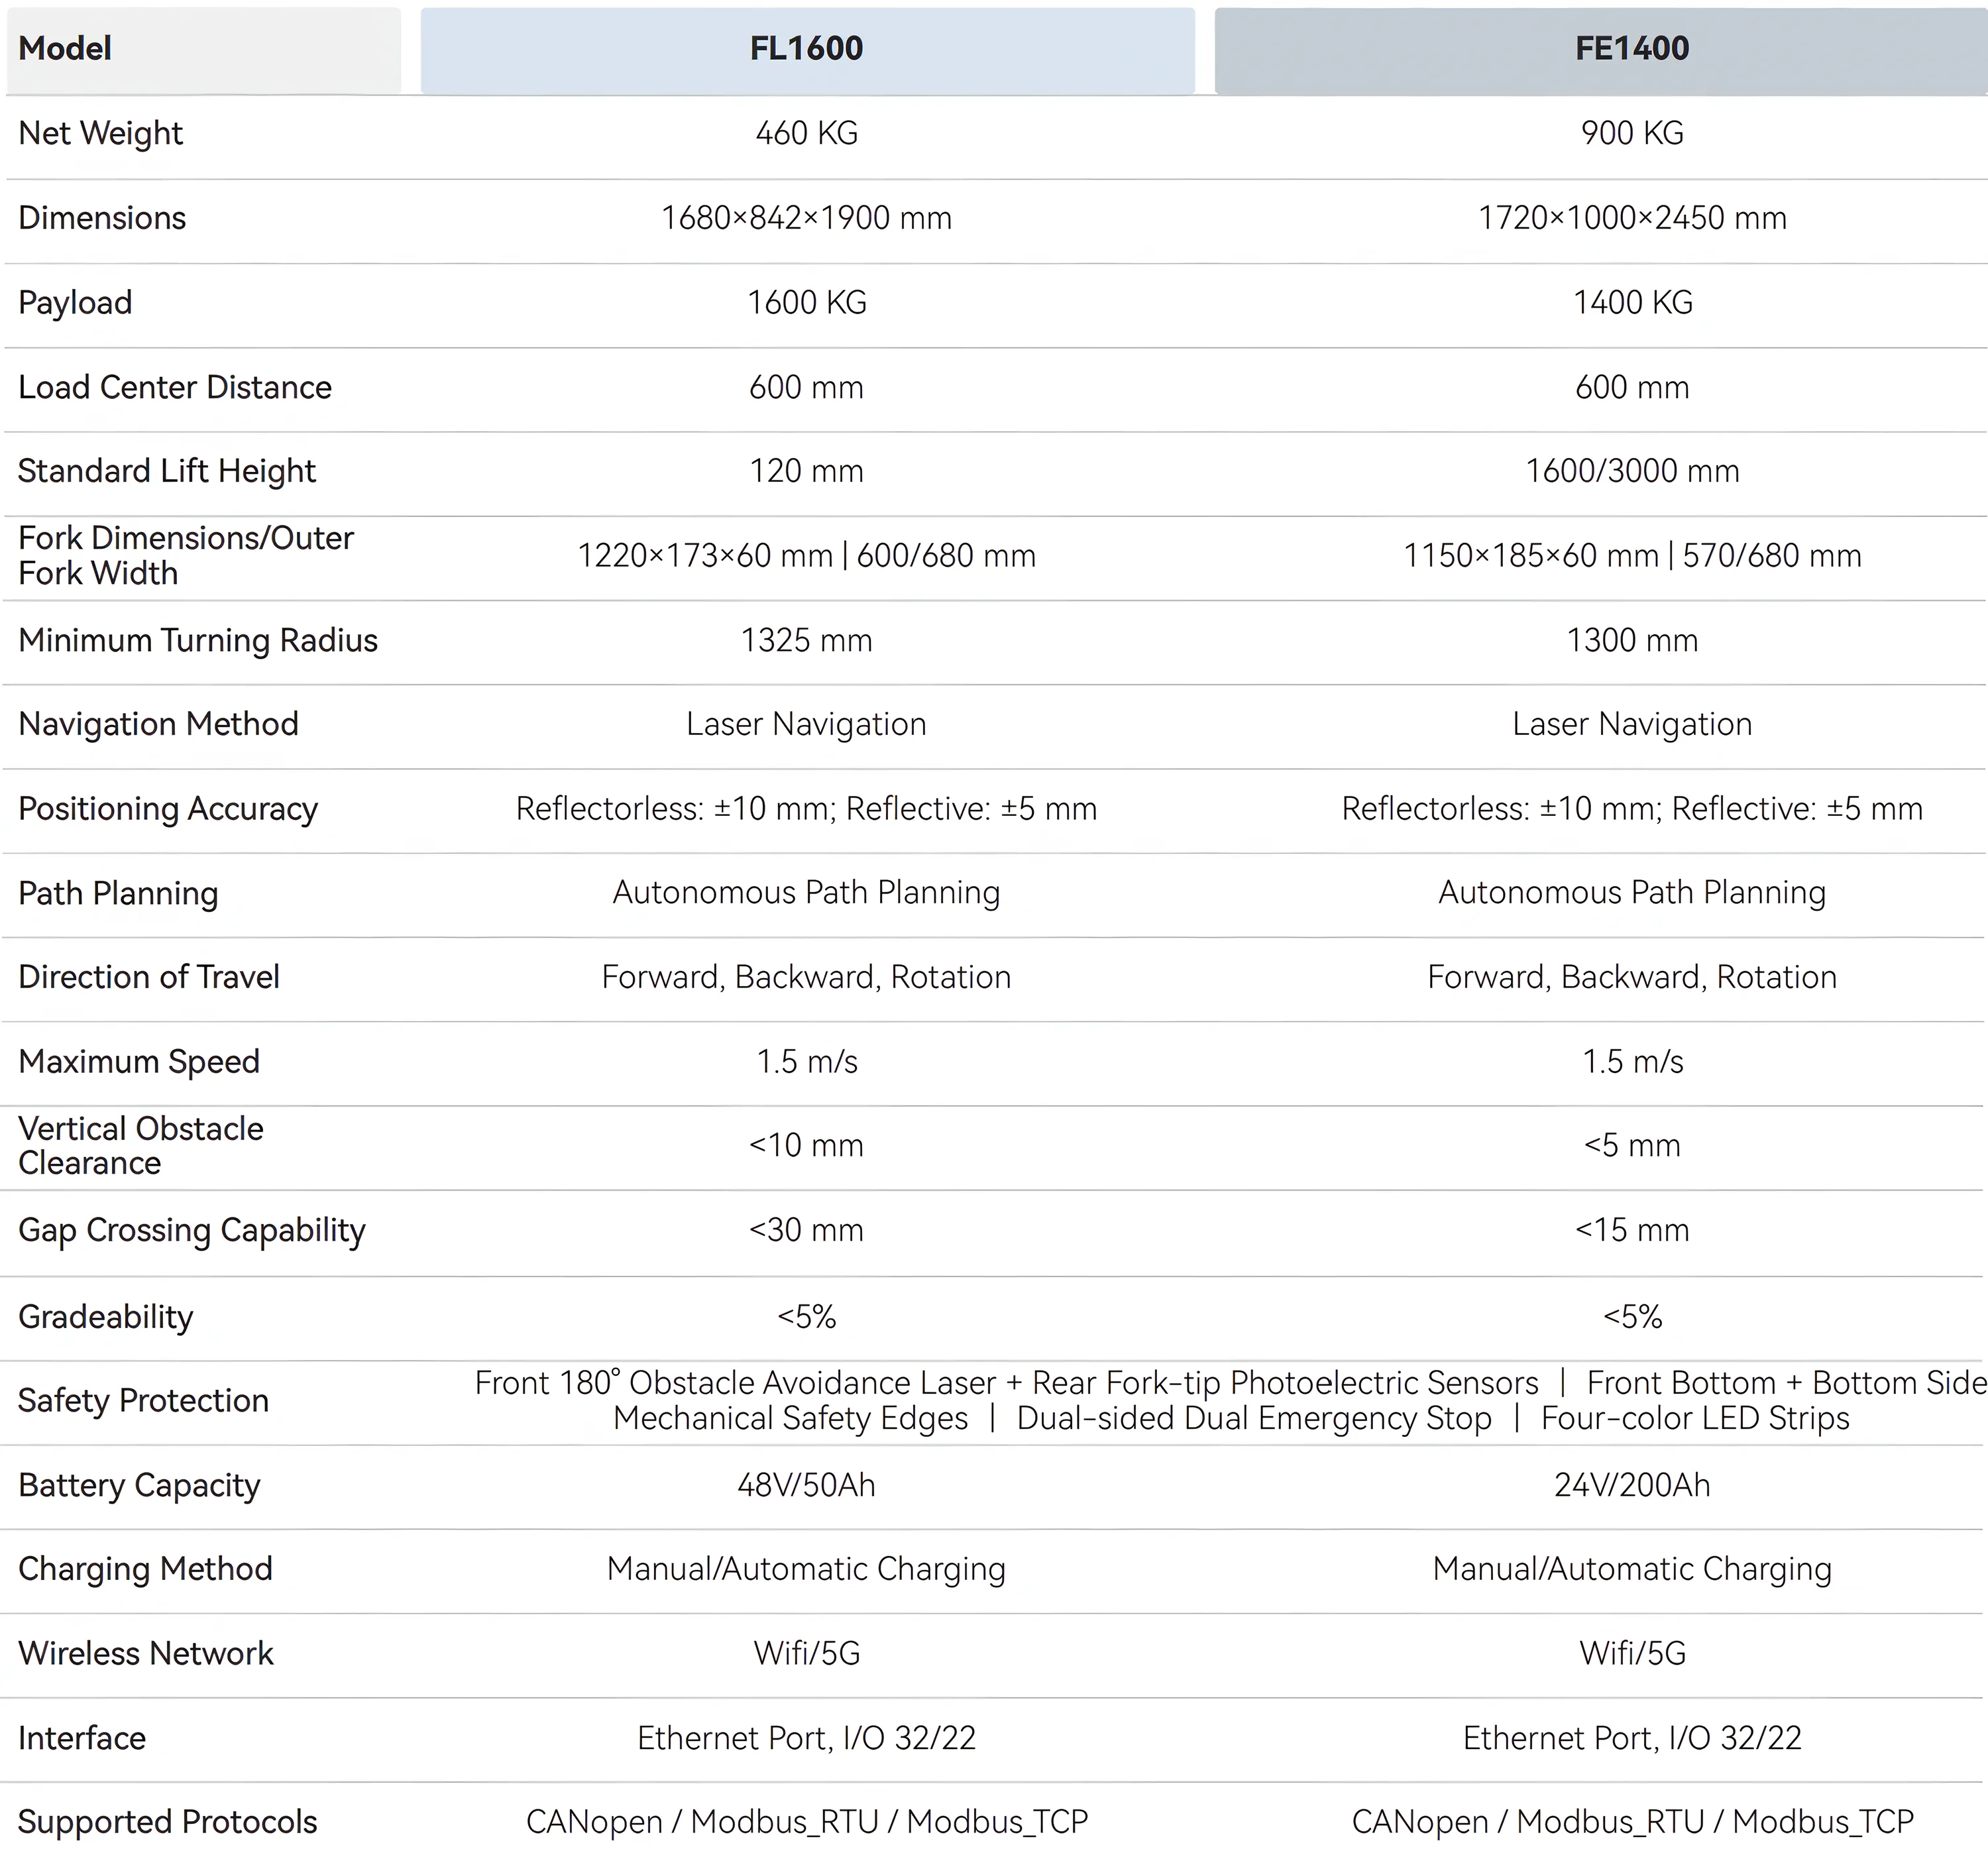
Task: Click the Load Center Distance label
Action: click(x=175, y=387)
